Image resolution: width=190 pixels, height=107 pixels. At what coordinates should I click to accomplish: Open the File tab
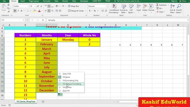pyautogui.click(x=4, y=1)
